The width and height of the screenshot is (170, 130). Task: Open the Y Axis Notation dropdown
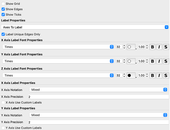pyautogui.click(x=98, y=115)
